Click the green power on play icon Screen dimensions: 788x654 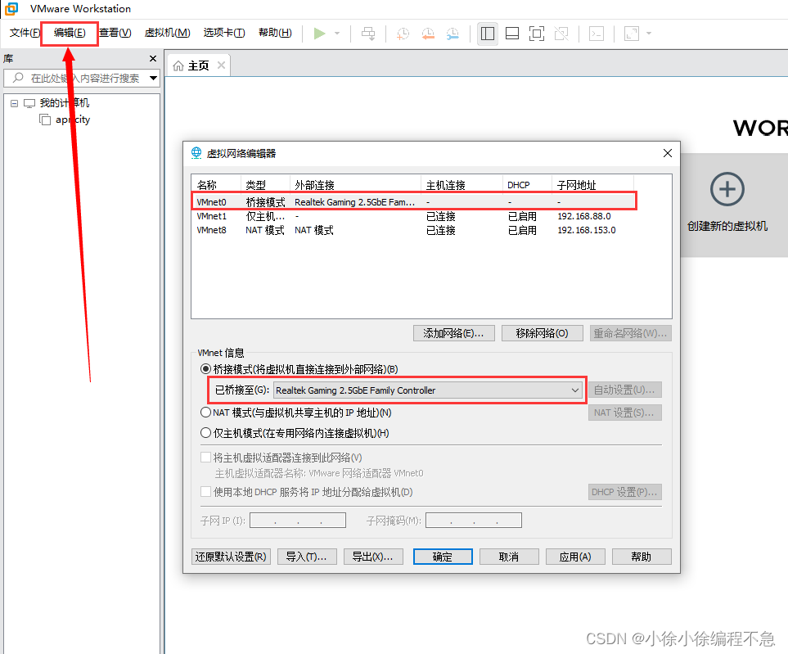click(319, 34)
